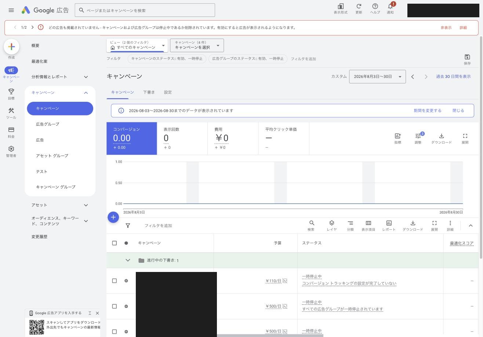Open 広告グループ in the side menu
Image resolution: width=483 pixels, height=337 pixels.
[47, 124]
